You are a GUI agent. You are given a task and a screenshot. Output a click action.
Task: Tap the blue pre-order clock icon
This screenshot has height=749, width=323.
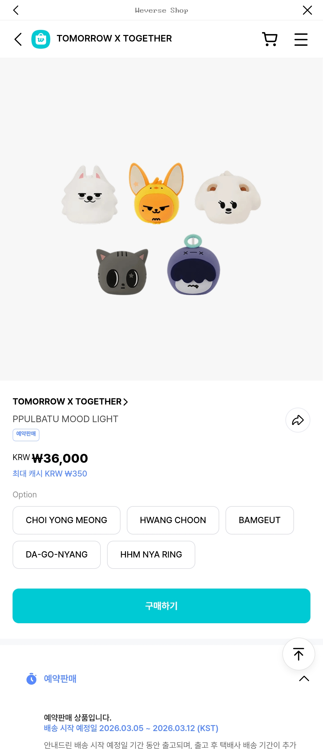pos(31,679)
